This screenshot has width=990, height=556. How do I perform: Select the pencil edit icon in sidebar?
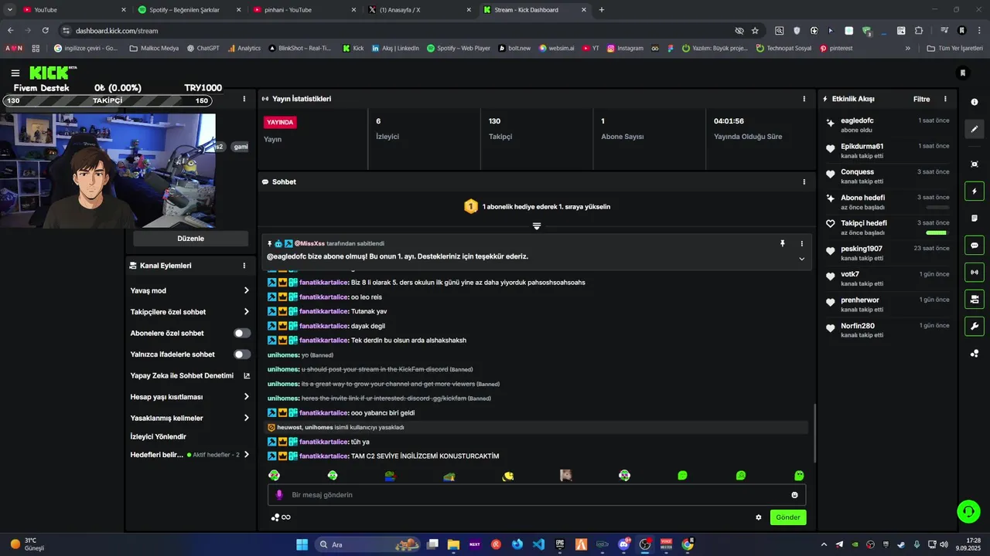click(975, 129)
